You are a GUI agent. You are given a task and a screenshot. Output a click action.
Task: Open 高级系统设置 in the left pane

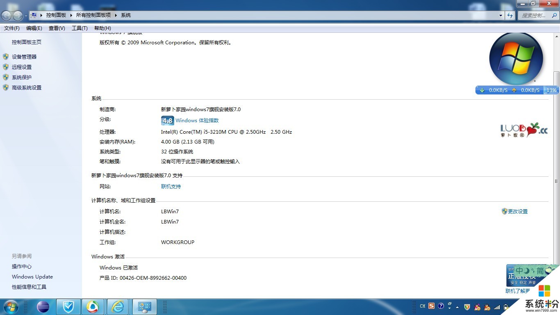point(27,87)
